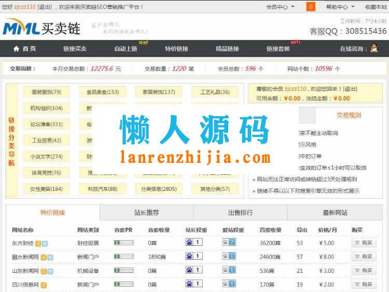Open category 工业贸易(42)

click(x=46, y=141)
